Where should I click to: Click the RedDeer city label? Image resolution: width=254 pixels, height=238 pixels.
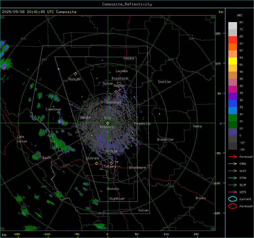120,86
